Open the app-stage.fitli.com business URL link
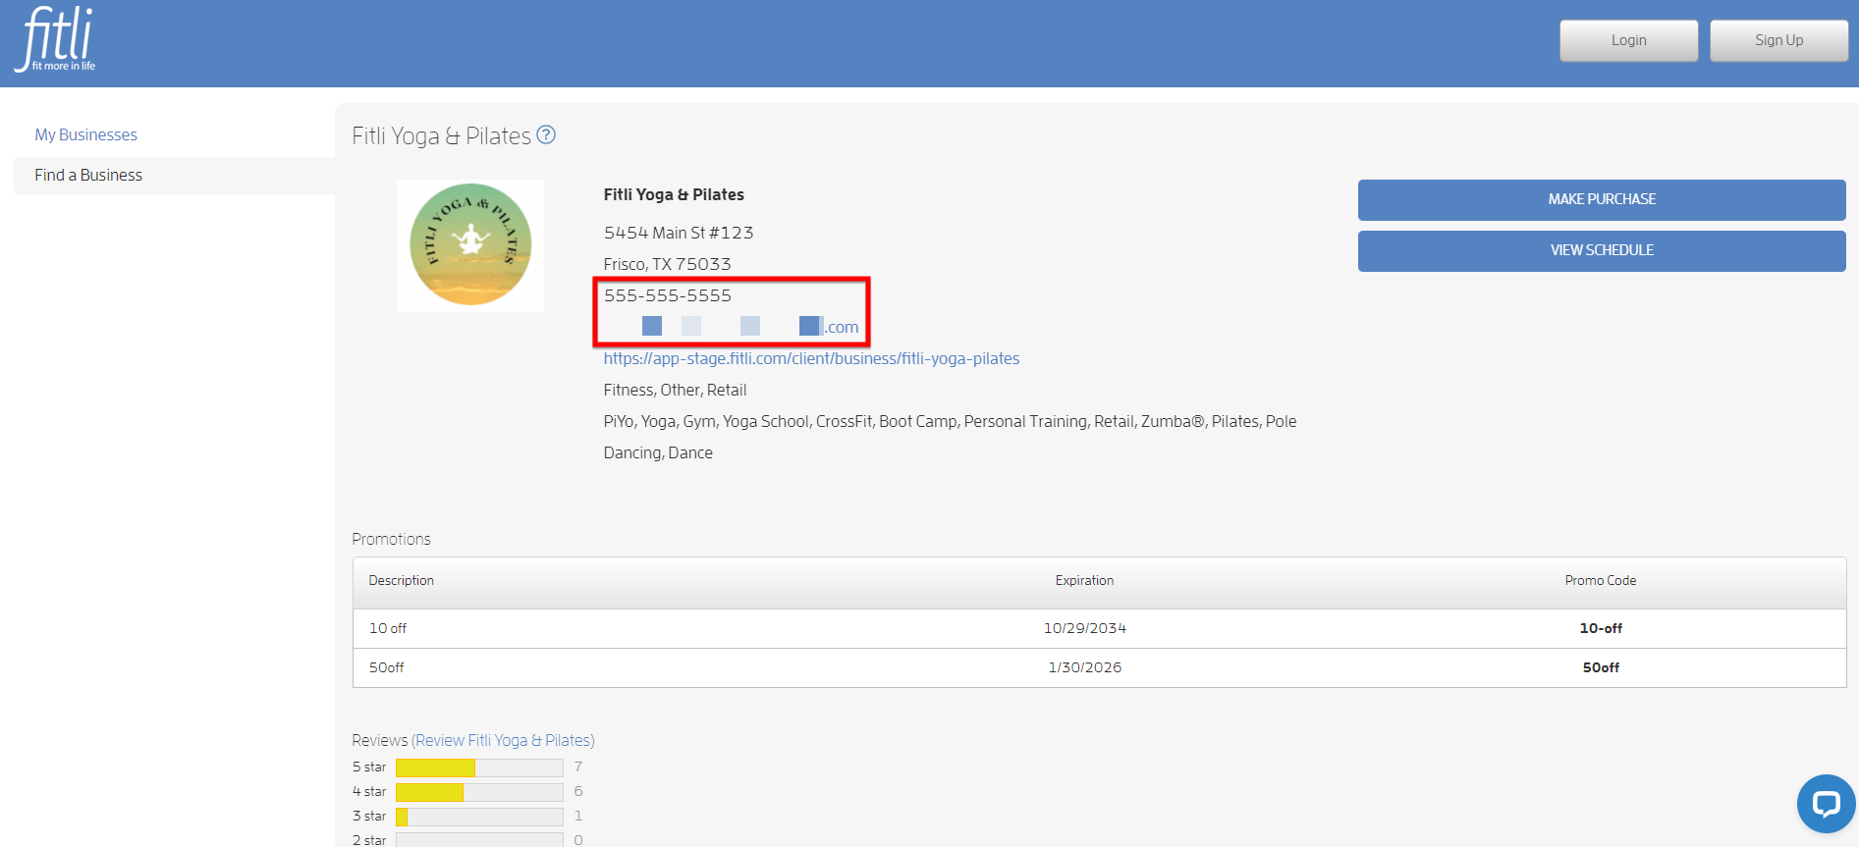 811,358
